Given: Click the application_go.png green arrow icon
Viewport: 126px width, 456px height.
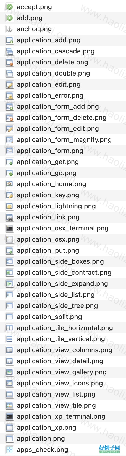Looking at the screenshot, I should [10, 173].
